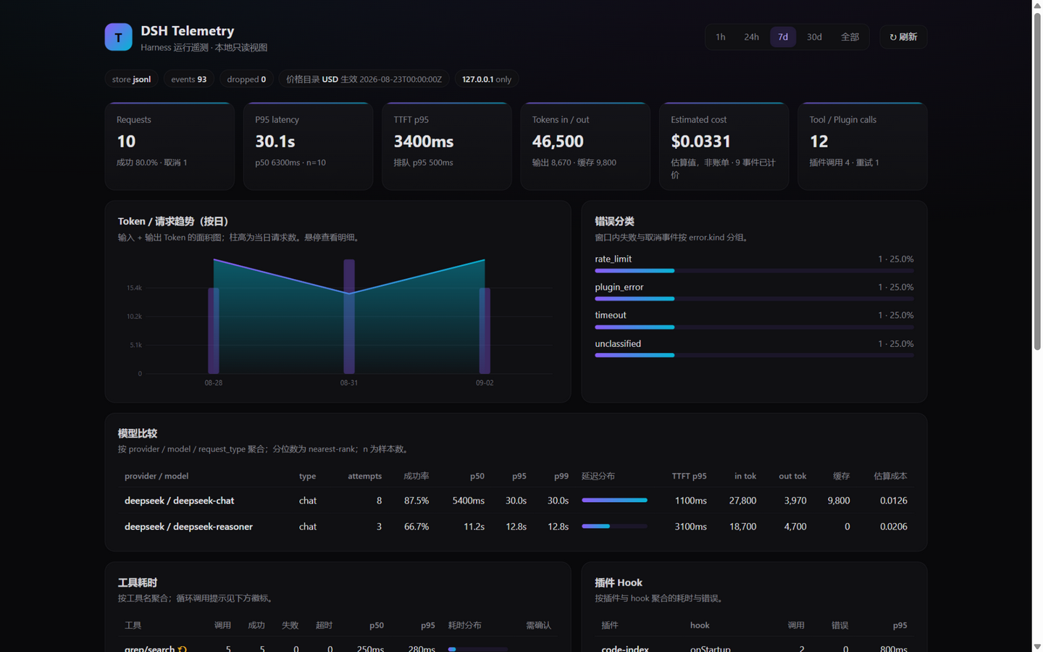
Task: Click the 09-02 bar in trend chart
Action: pos(485,331)
